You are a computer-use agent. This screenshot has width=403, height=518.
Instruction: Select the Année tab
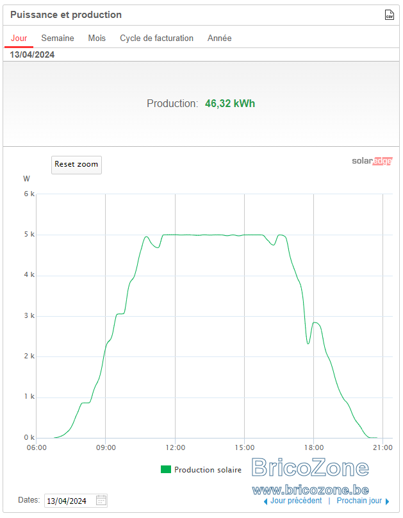[x=220, y=38]
